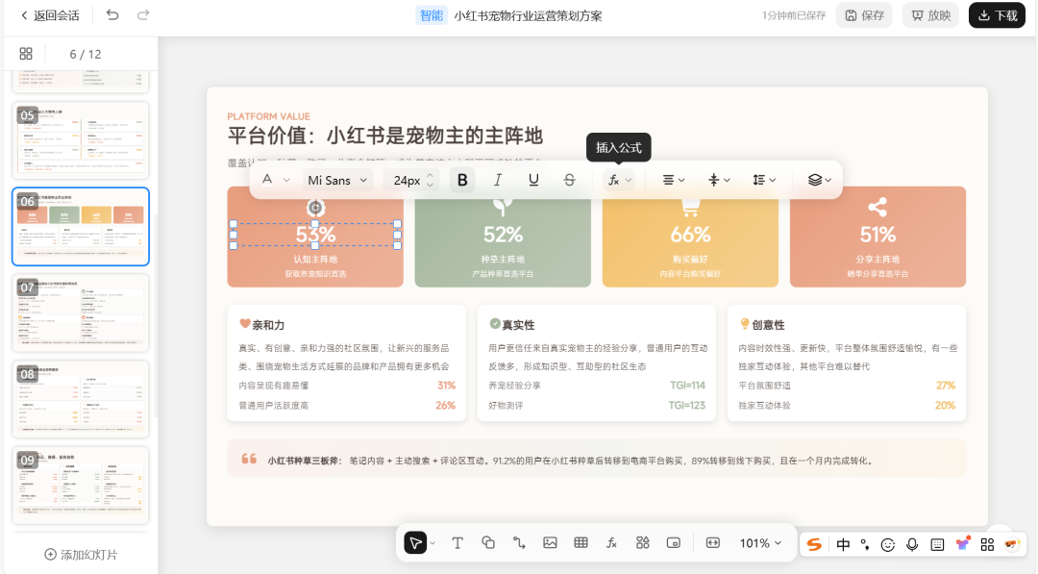Select the Shape tool
This screenshot has height=574, width=1038.
(x=488, y=543)
